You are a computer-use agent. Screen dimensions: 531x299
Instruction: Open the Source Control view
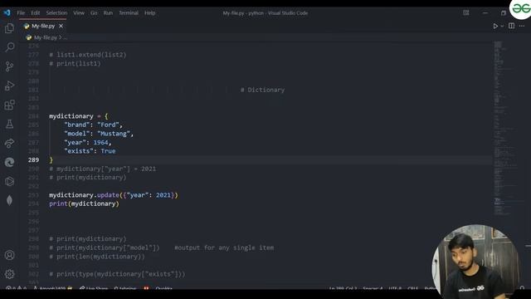click(9, 66)
